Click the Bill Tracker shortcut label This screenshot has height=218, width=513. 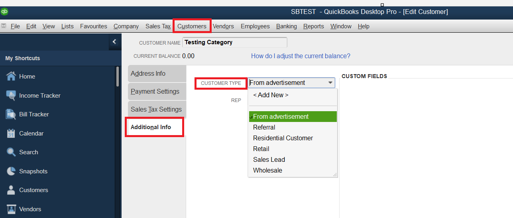pyautogui.click(x=34, y=114)
